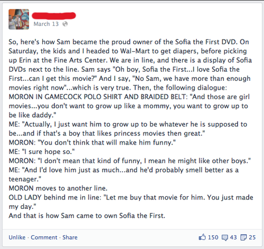Click the line 'MORON moves to another line.'

tap(58, 188)
